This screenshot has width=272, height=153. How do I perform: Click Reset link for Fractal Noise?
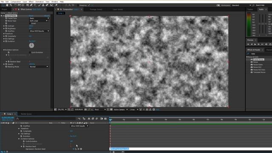31,16
